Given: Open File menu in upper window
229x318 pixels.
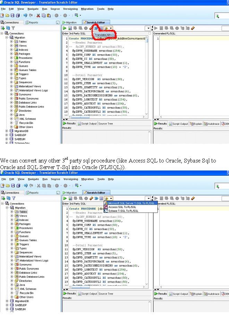Looking at the screenshot, I should (x=3, y=9).
